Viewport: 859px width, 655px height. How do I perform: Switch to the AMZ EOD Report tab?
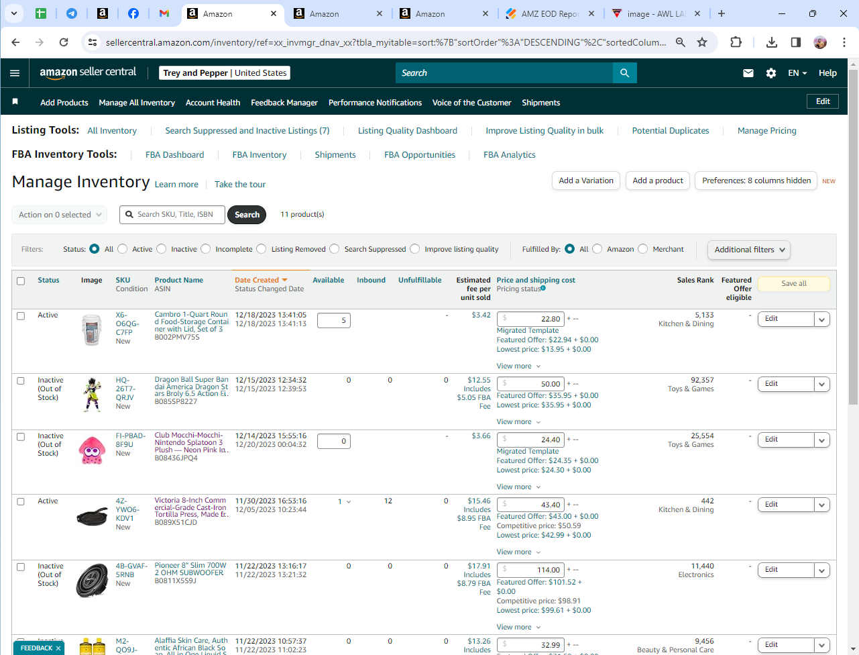coord(550,13)
